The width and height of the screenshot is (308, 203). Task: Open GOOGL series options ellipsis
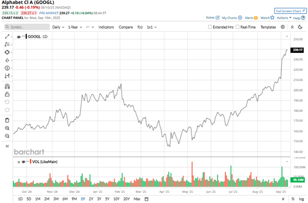(24, 36)
